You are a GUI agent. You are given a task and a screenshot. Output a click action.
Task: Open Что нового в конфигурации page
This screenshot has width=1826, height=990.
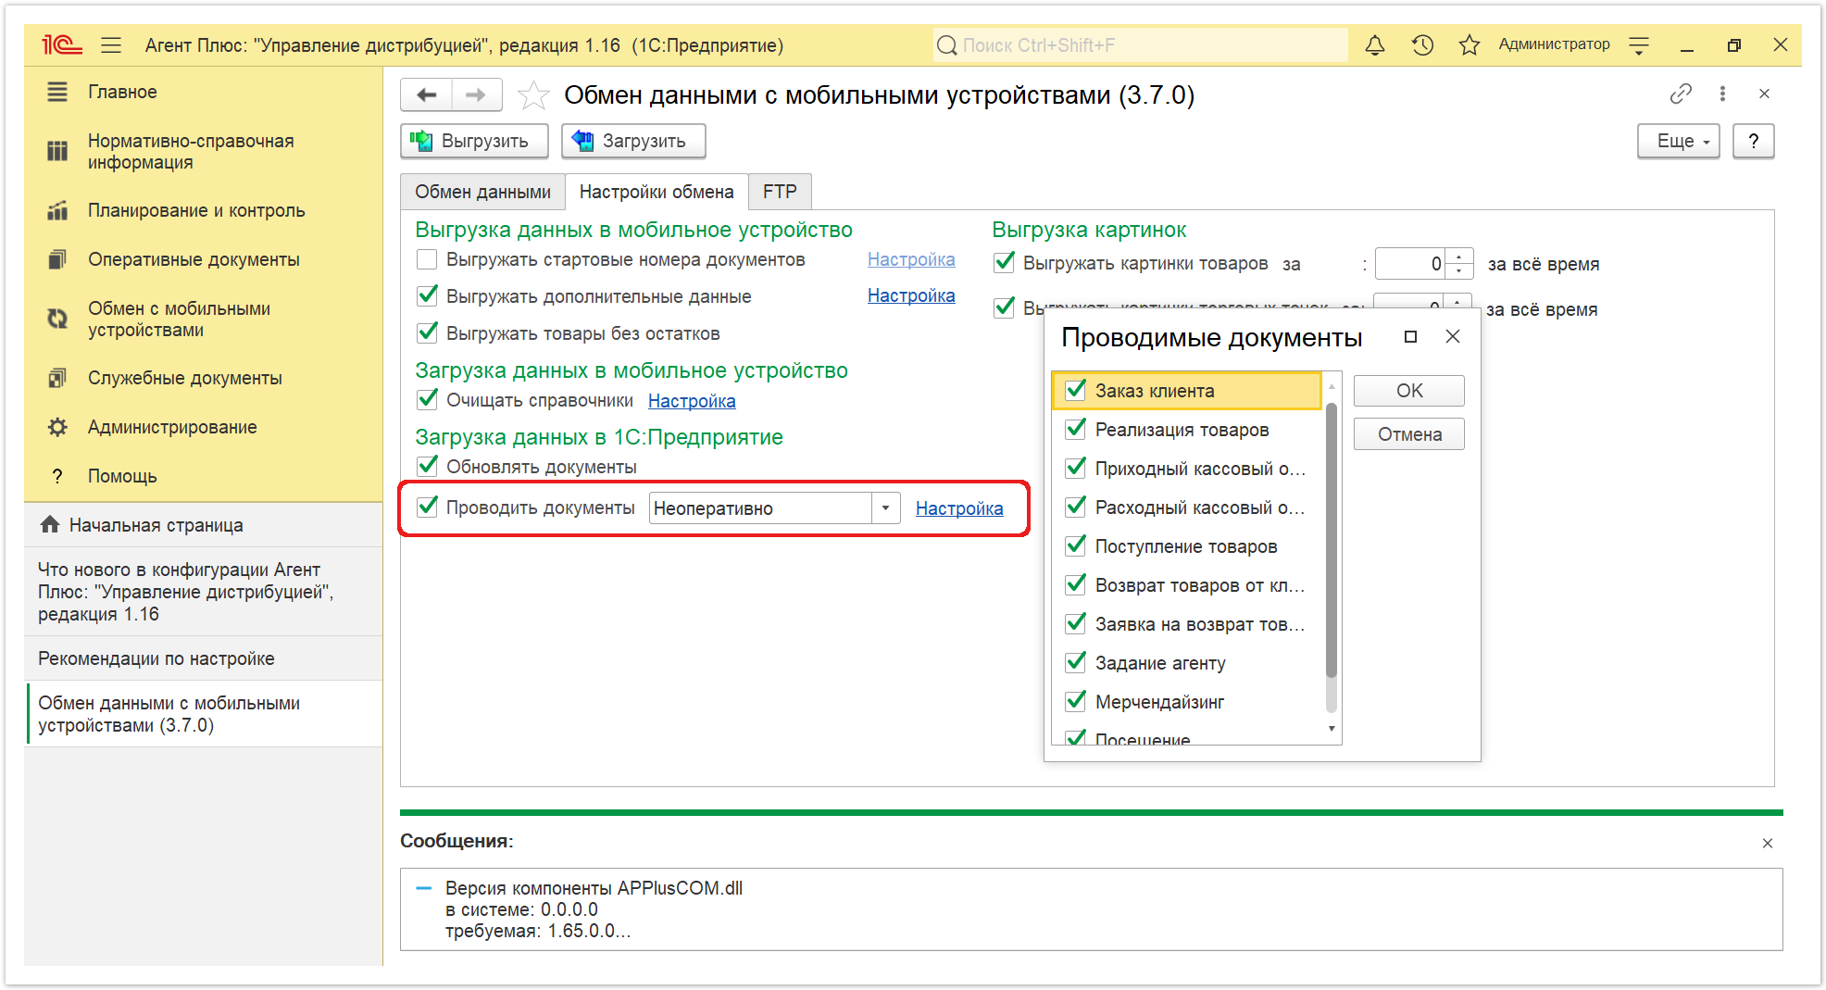pyautogui.click(x=204, y=592)
